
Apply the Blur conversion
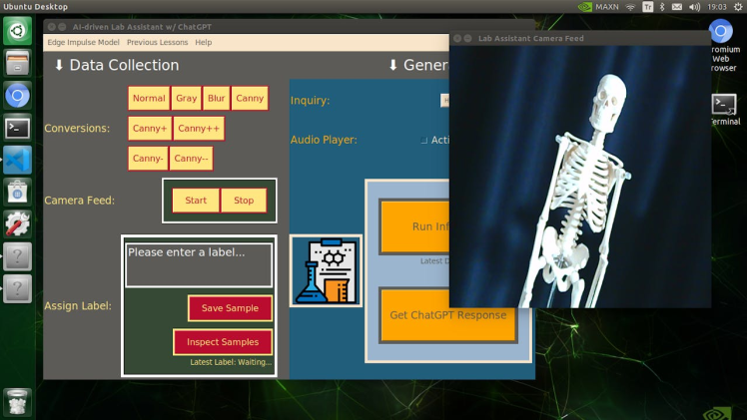pos(217,99)
